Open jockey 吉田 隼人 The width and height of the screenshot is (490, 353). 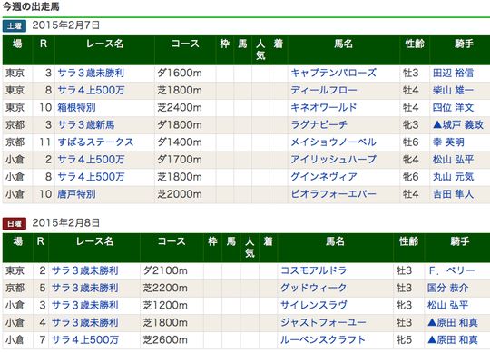click(453, 194)
